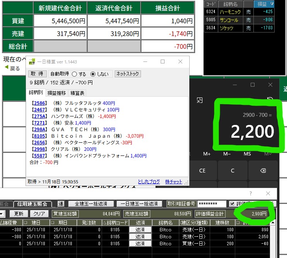Click the 取引暗証番号 password field
The width and height of the screenshot is (287, 258).
(211, 204)
